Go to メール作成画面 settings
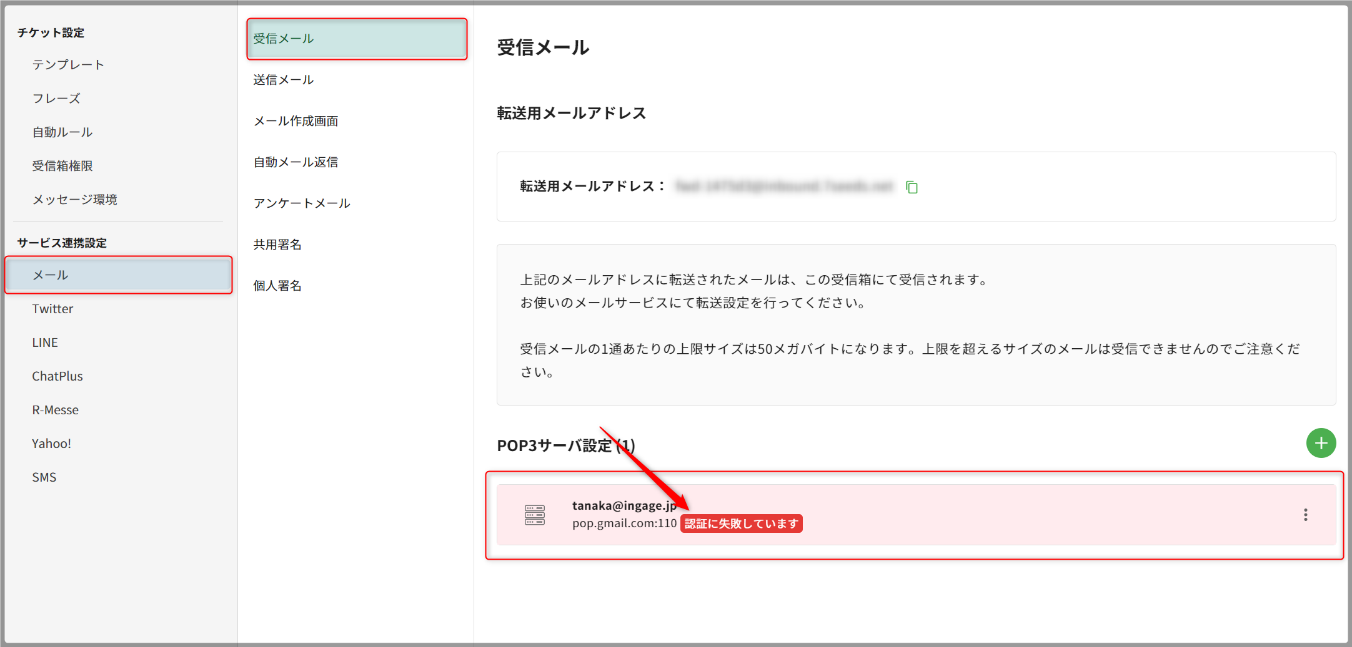The height and width of the screenshot is (647, 1352). coord(296,121)
